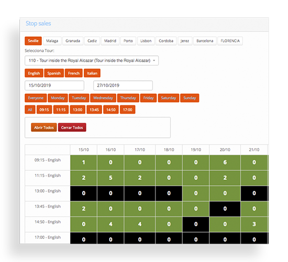Select the All times filter button

pyautogui.click(x=30, y=110)
